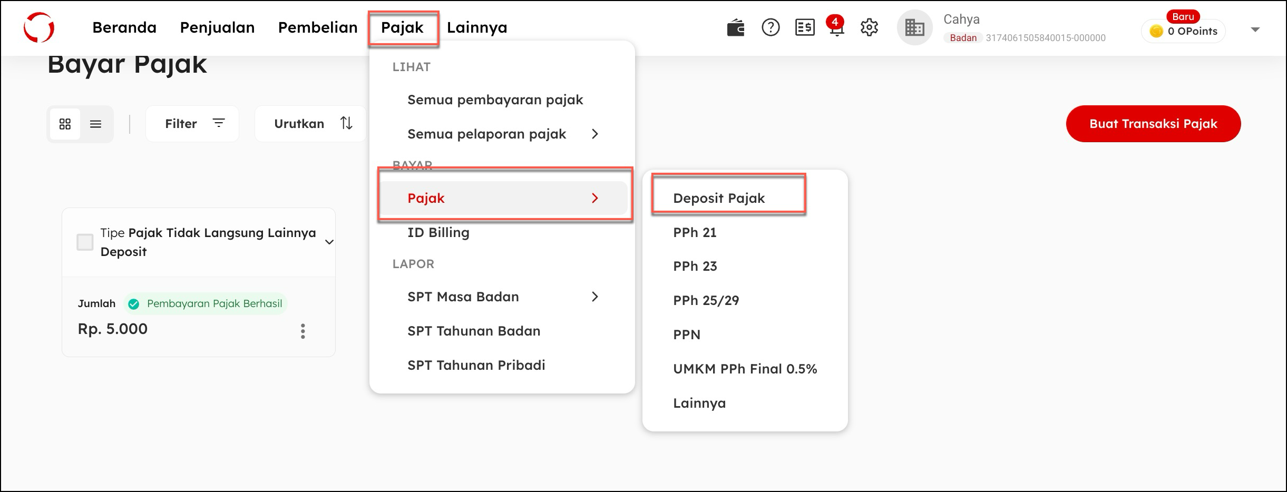Open account dropdown arrow at top right
The image size is (1287, 492).
point(1255,29)
